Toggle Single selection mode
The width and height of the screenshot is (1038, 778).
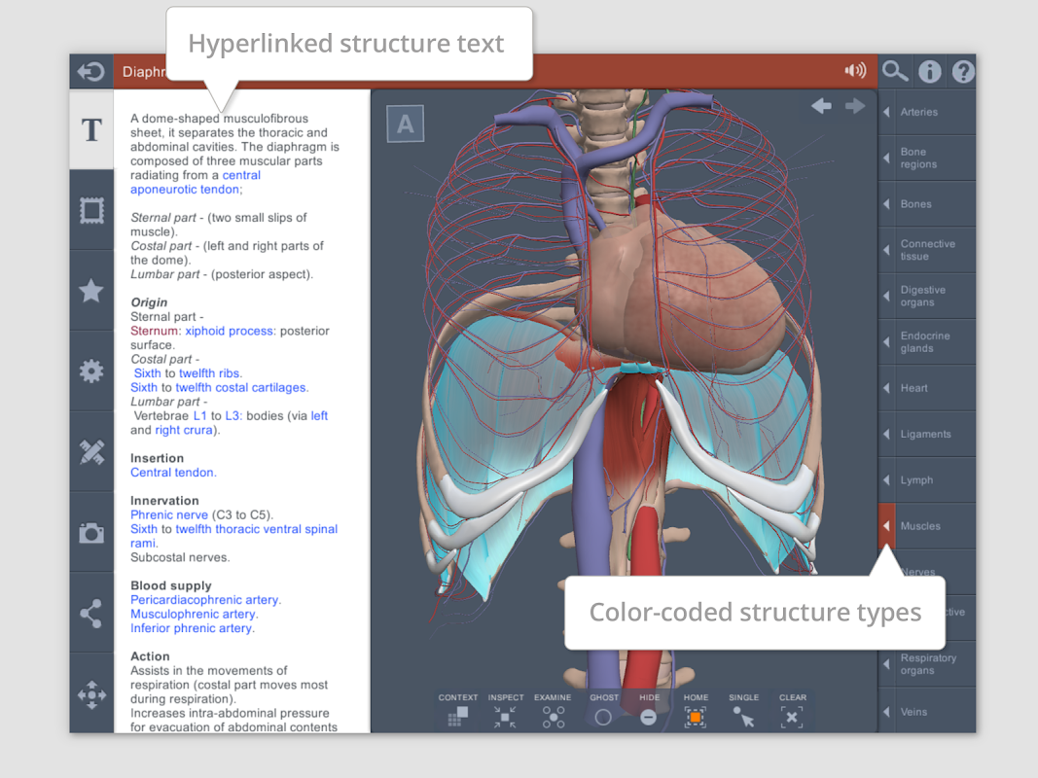point(743,717)
